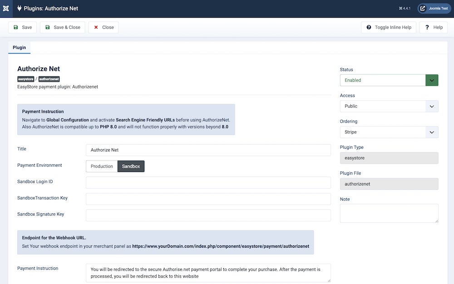This screenshot has height=284, width=454.
Task: Click the Endpoint for the Webhook URL heading
Action: pos(54,238)
